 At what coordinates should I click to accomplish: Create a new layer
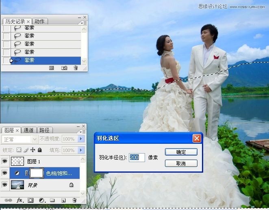click(x=63, y=200)
